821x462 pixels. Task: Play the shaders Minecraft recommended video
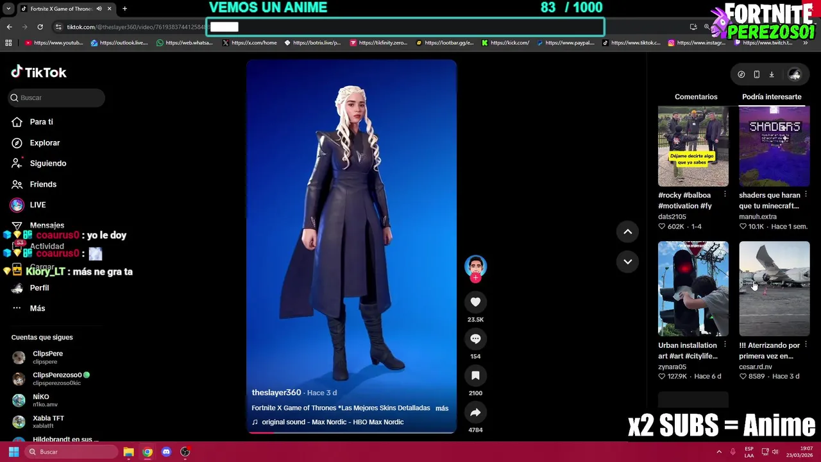774,146
